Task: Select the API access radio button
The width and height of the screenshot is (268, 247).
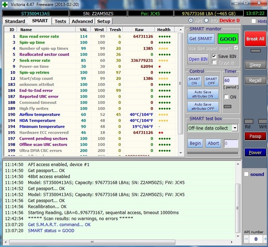Action: (191, 20)
